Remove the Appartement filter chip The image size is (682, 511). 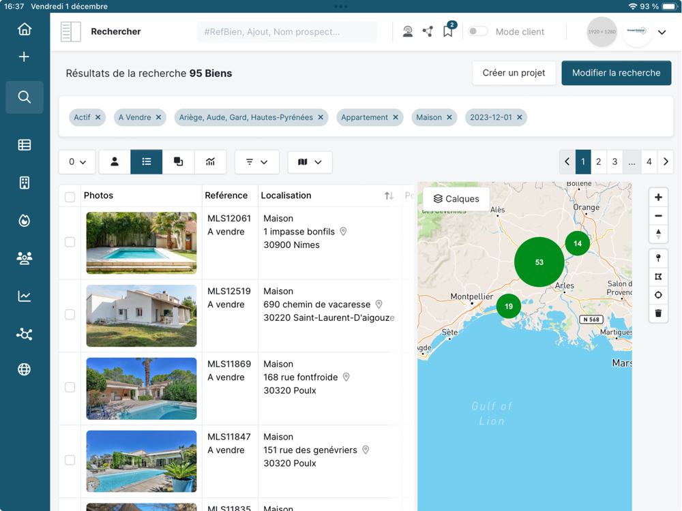pos(396,117)
